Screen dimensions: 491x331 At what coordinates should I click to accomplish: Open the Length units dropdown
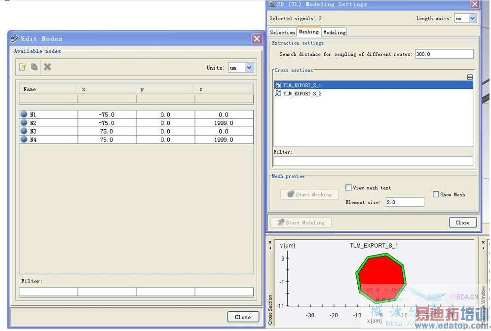coord(473,18)
